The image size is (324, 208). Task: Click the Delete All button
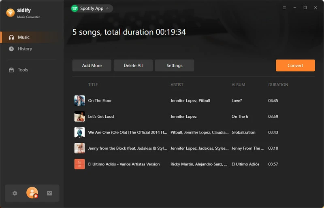133,66
